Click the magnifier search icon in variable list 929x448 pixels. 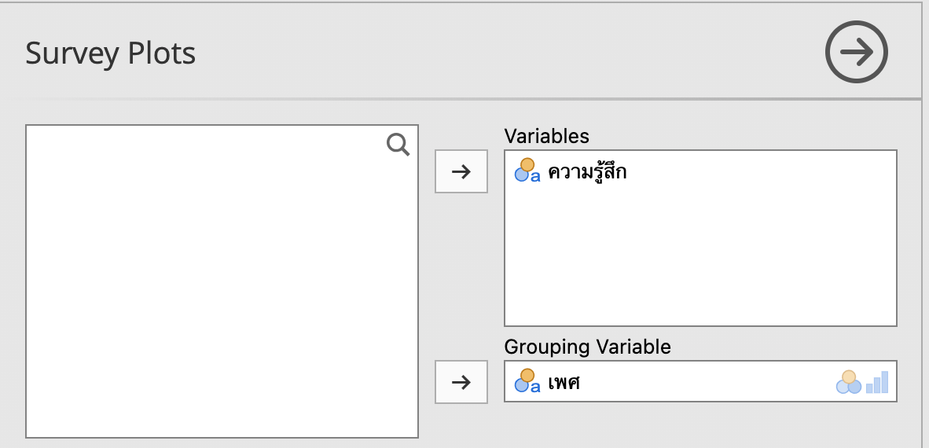[x=398, y=145]
